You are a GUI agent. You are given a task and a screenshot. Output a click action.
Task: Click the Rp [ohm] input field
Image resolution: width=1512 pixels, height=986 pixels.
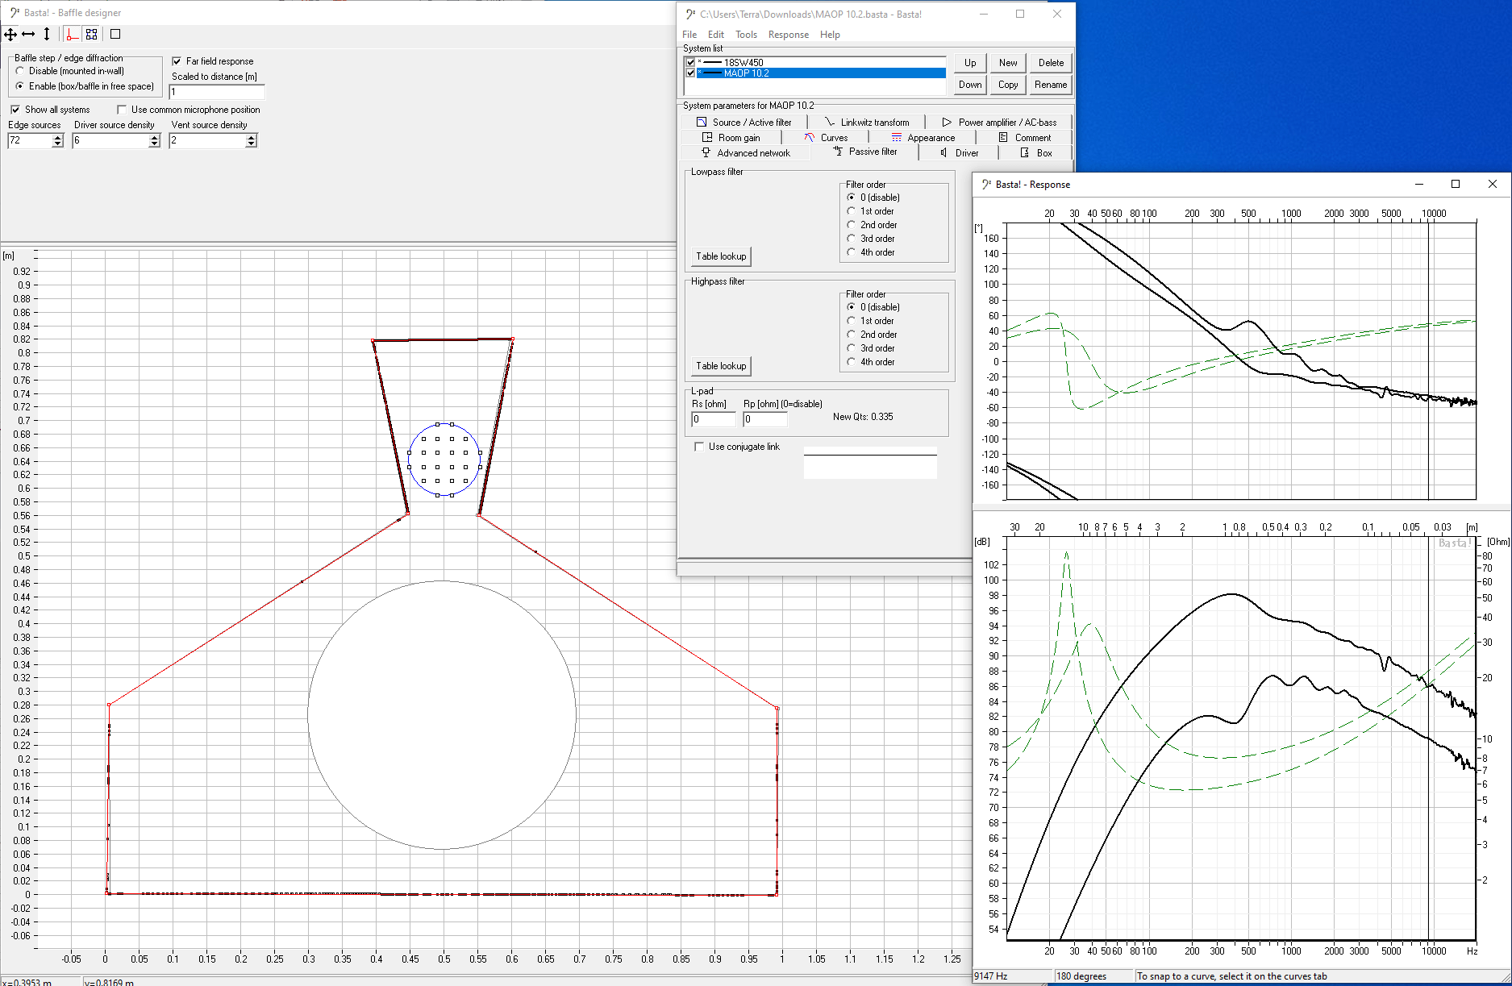(765, 419)
